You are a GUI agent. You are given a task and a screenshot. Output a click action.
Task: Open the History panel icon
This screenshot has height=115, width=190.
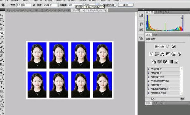[141, 24]
